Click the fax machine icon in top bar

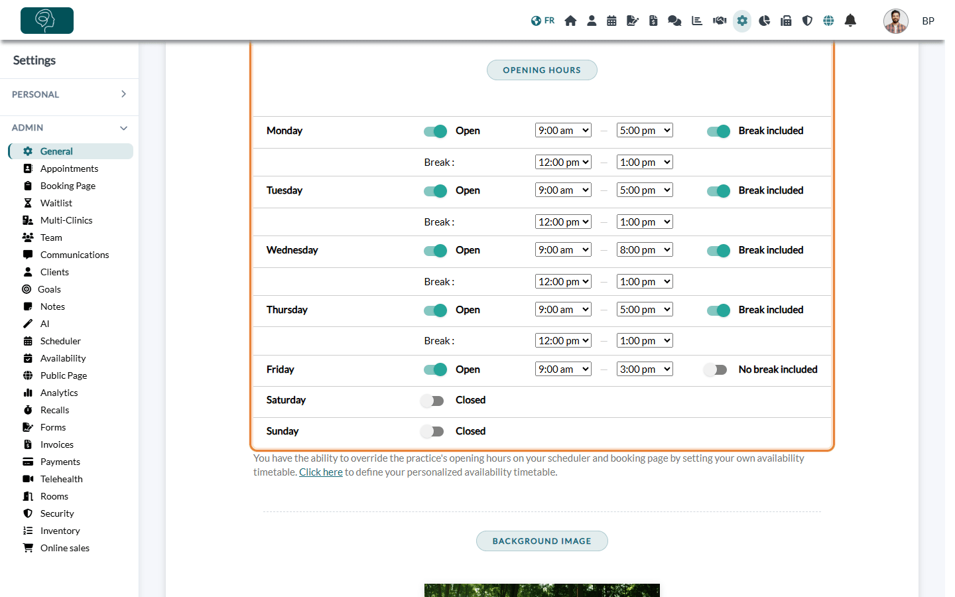tap(786, 21)
